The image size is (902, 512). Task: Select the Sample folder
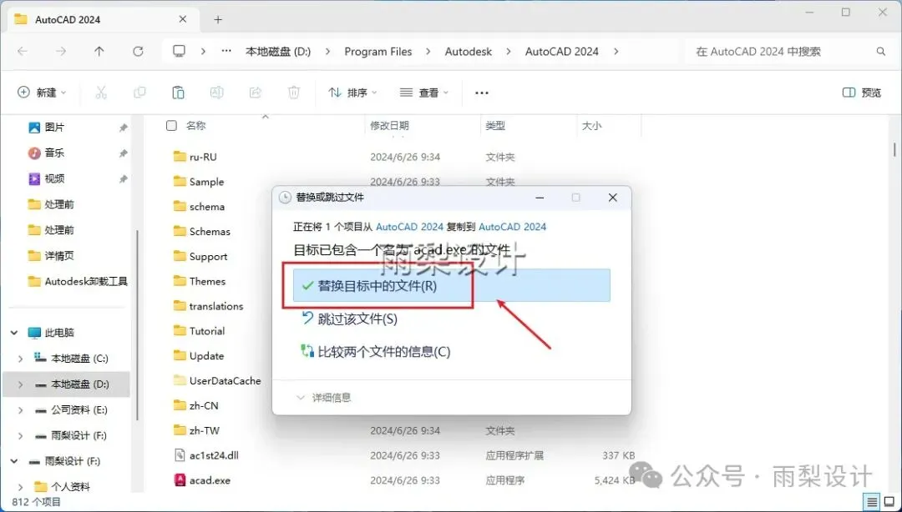tap(206, 182)
